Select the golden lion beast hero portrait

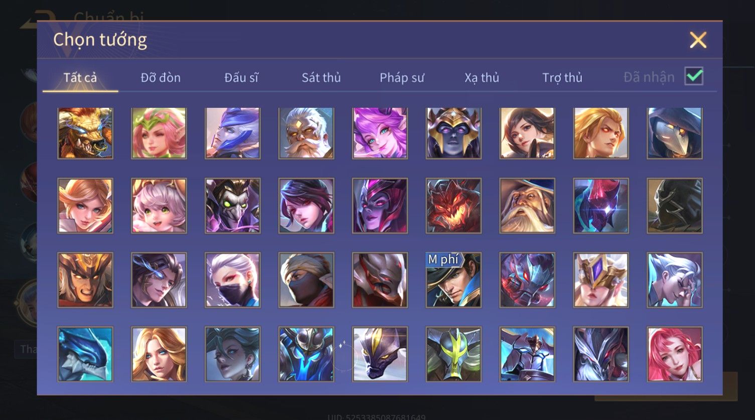(85, 133)
